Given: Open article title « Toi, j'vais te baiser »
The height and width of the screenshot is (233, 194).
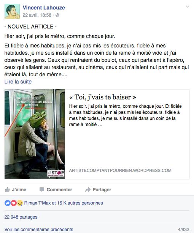Looking at the screenshot, I should click(103, 97).
